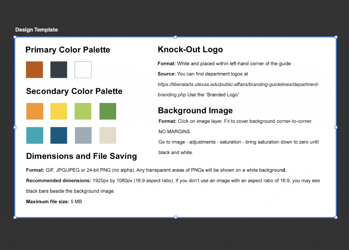Select the light orange secondary swatch
The height and width of the screenshot is (250, 349).
tap(35, 111)
